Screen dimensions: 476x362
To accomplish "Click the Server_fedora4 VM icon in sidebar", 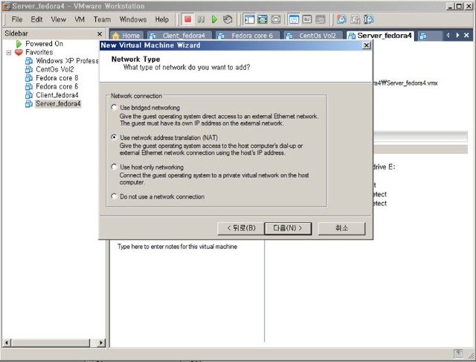I will pos(29,104).
